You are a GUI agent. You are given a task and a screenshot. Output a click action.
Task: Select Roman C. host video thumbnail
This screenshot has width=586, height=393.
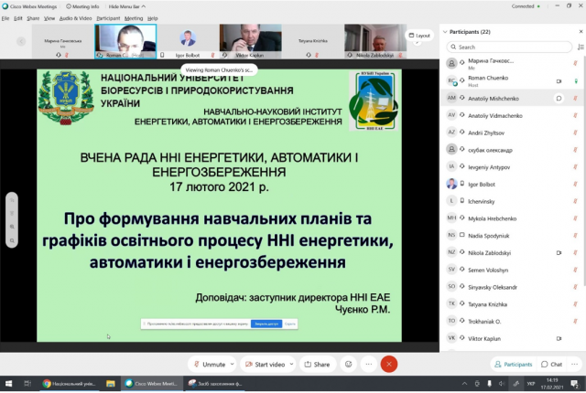(125, 41)
